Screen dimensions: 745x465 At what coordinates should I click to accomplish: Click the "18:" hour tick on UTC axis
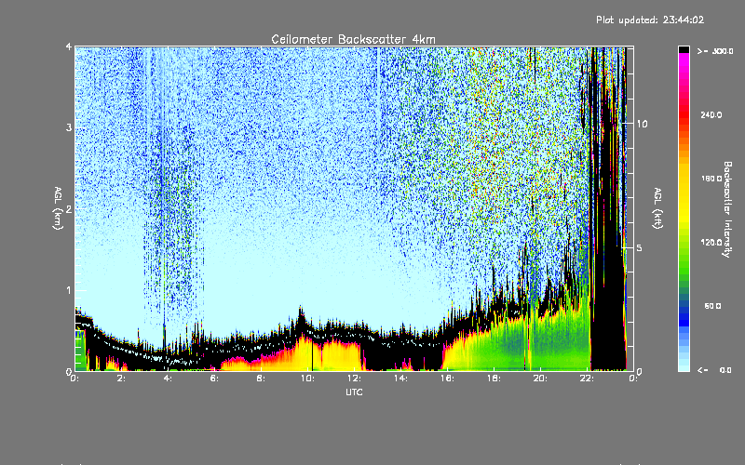[494, 379]
